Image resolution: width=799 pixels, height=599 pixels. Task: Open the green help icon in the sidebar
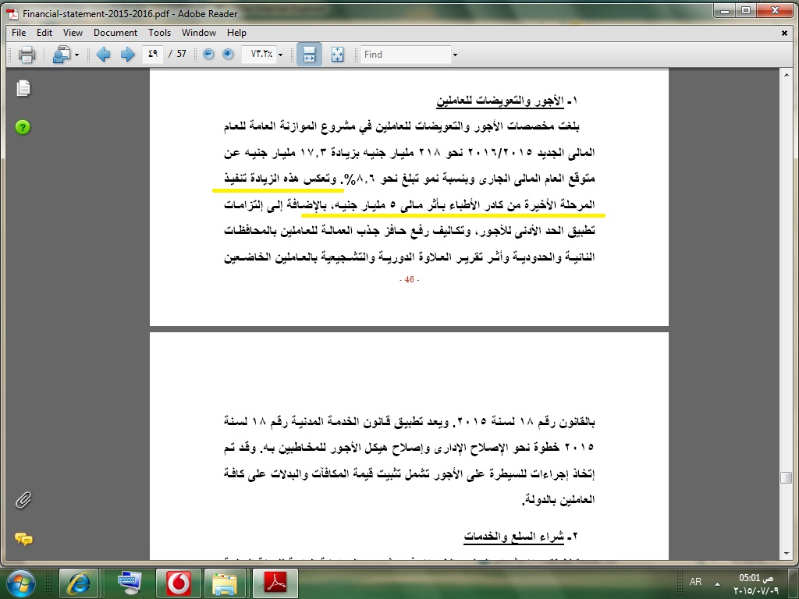tap(23, 127)
